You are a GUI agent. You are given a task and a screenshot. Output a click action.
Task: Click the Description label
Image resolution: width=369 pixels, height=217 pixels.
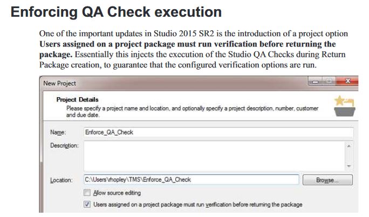[x=65, y=145]
